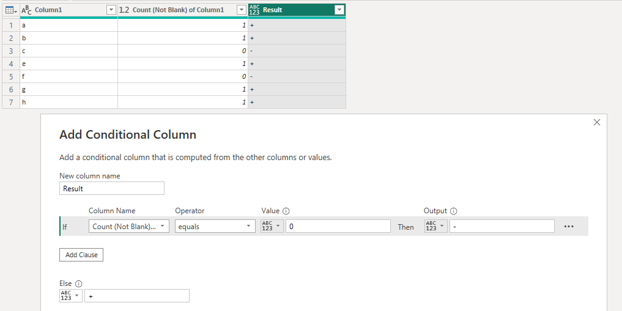
Task: Select row number 5
Action: (11, 76)
